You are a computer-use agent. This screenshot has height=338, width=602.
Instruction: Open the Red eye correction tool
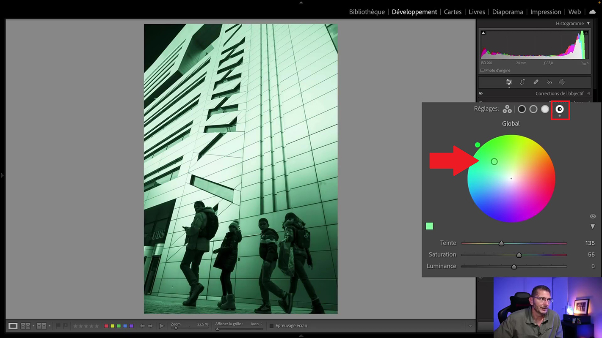tap(549, 82)
